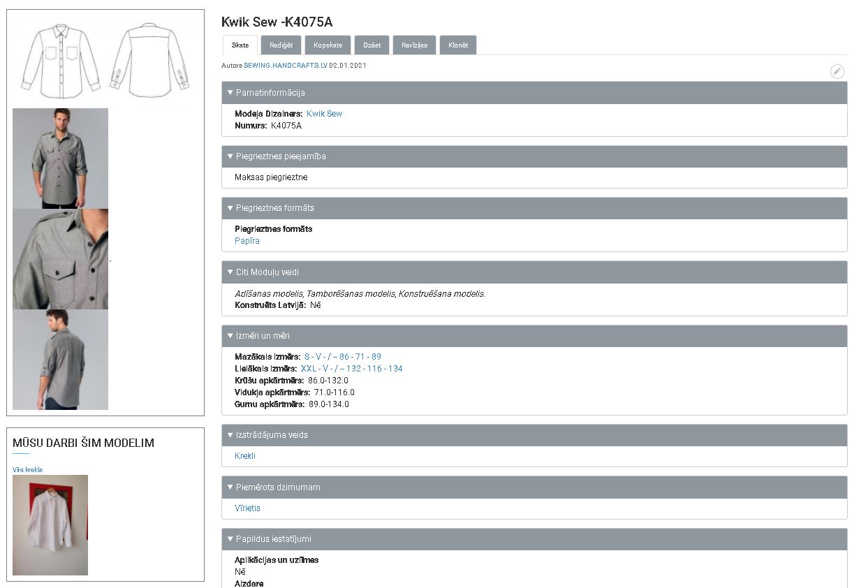
Task: Switch to the Klonēt tab
Action: [x=458, y=45]
